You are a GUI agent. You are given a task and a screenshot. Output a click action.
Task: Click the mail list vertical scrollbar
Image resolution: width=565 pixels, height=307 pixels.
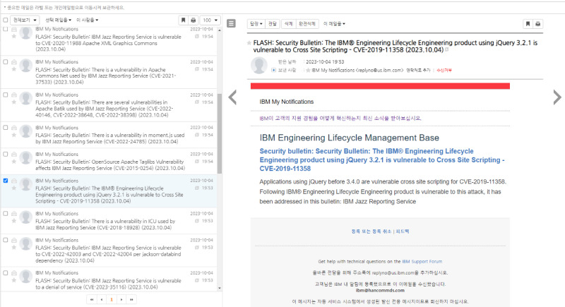(x=220, y=106)
